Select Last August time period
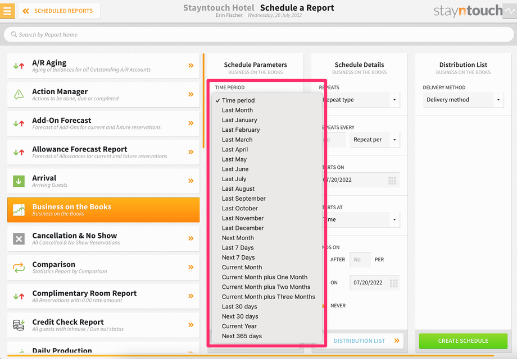This screenshot has width=517, height=359. click(x=267, y=189)
